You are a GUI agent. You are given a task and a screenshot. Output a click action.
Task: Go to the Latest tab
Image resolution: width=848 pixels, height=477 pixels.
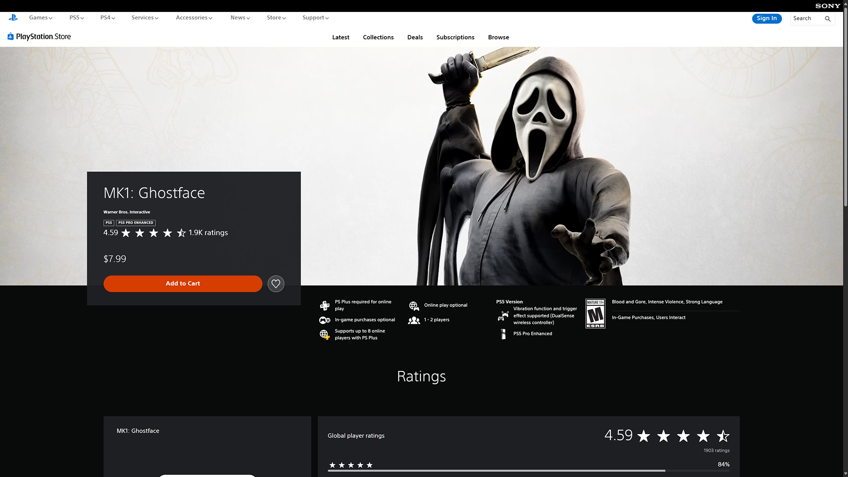341,38
